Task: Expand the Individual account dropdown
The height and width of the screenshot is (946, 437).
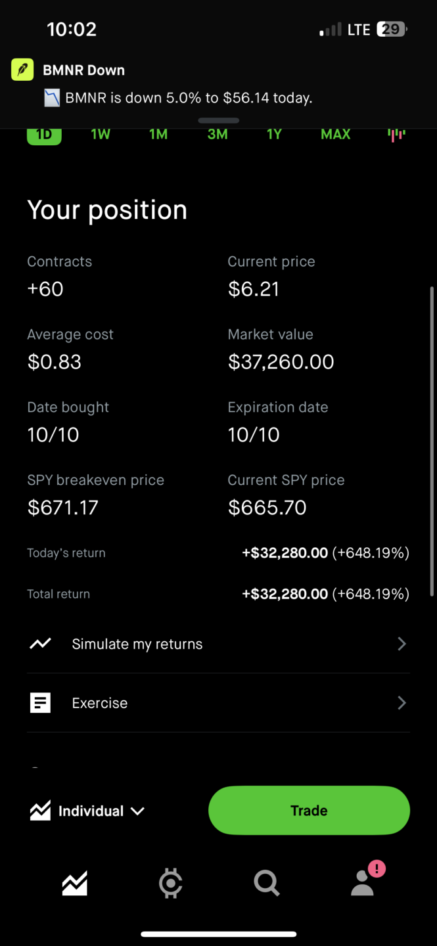Action: [x=87, y=811]
